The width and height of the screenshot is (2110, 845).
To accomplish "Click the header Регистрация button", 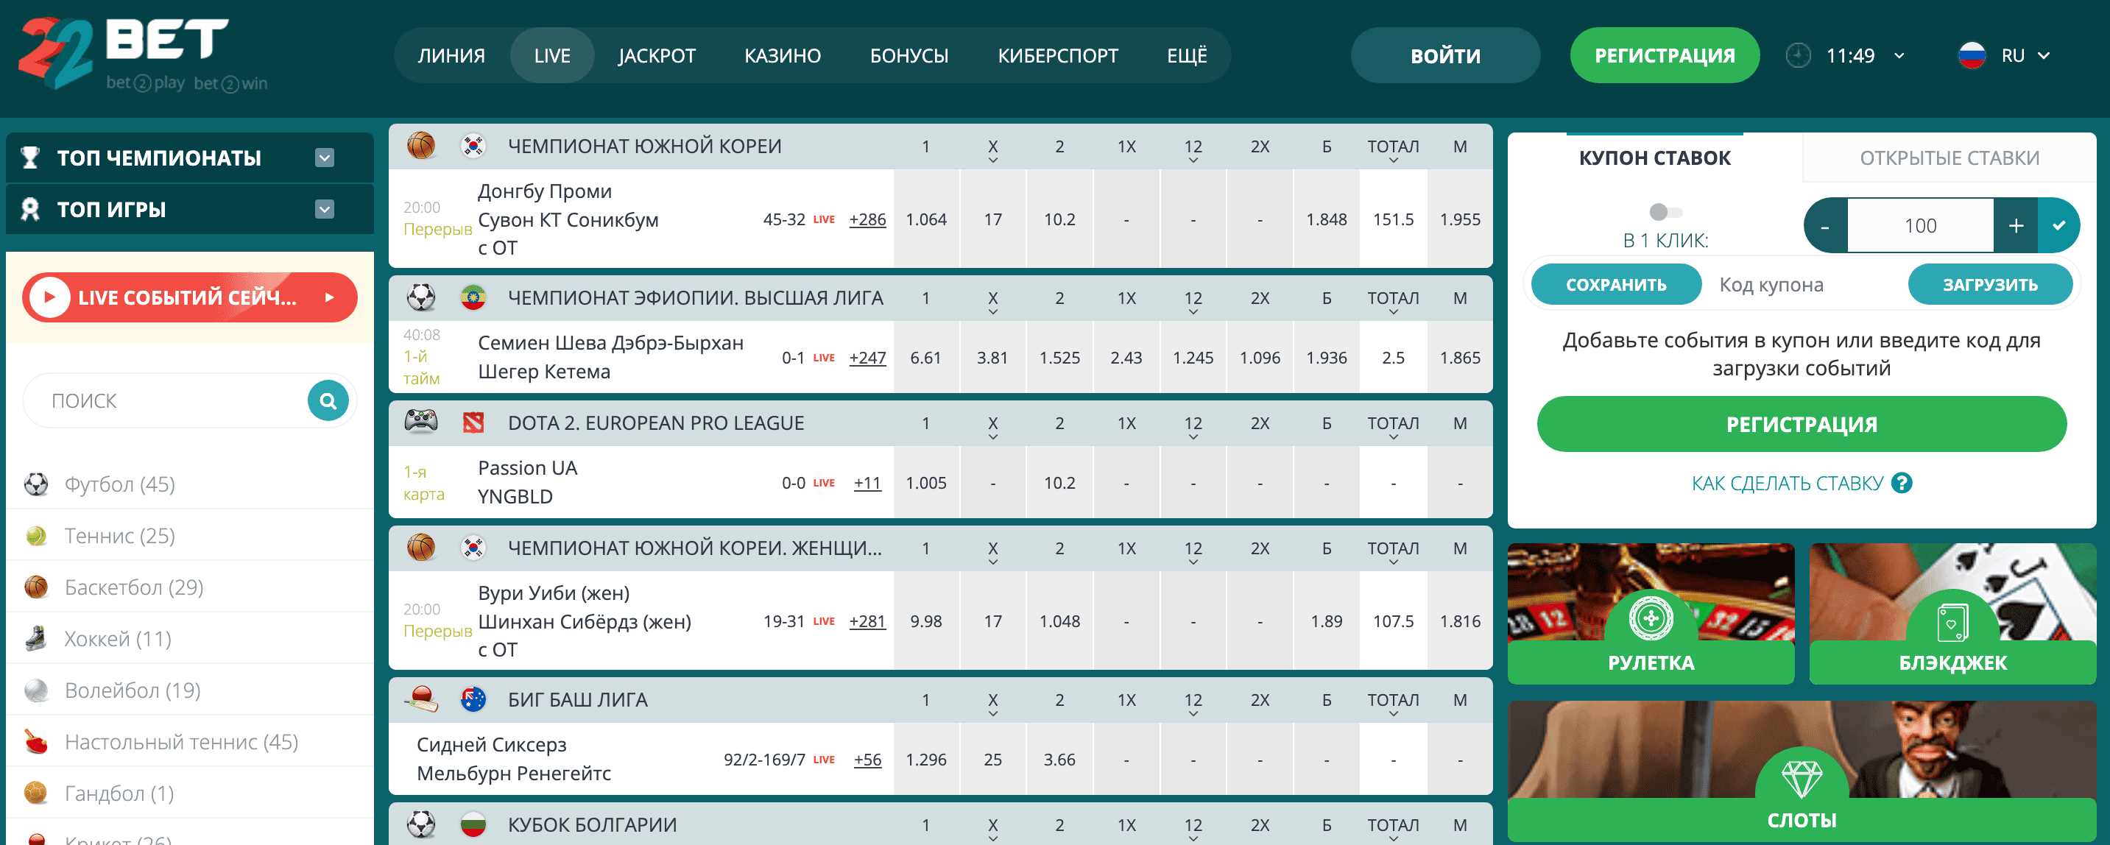I will click(1665, 56).
